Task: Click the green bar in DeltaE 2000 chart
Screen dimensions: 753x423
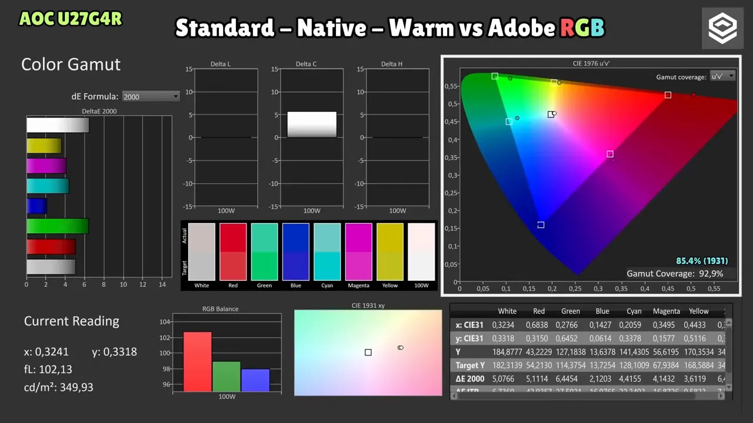Action: (58, 226)
